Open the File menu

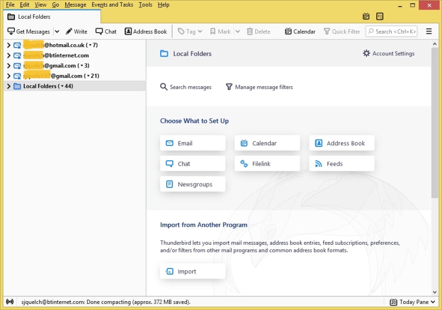(10, 4)
